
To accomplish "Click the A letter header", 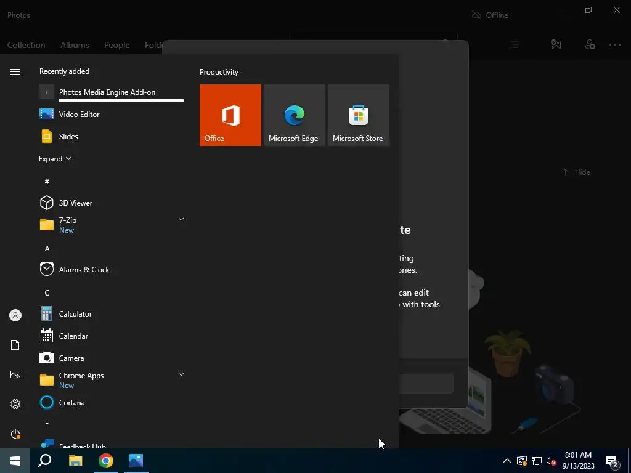I will (47, 249).
